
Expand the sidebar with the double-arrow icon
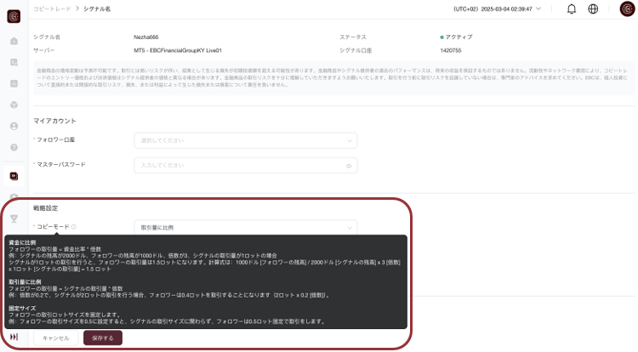14,337
